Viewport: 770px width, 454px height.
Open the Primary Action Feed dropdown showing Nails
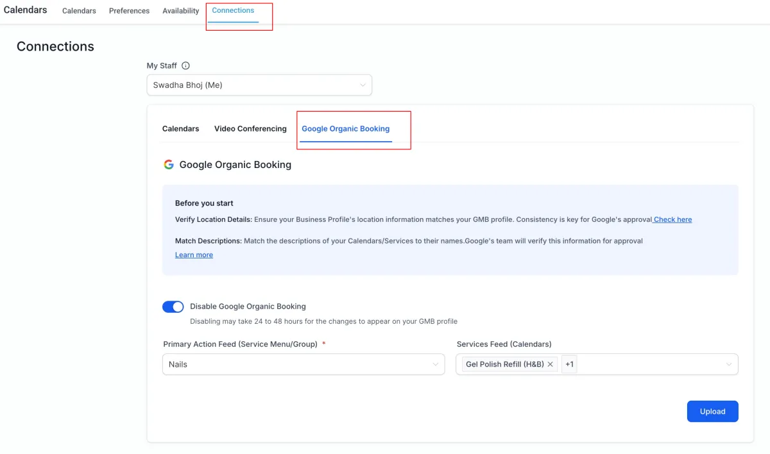pyautogui.click(x=304, y=364)
